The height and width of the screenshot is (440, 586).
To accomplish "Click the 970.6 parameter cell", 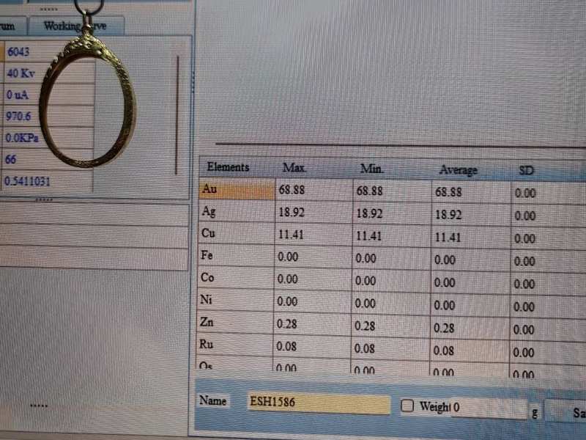I will (22, 117).
